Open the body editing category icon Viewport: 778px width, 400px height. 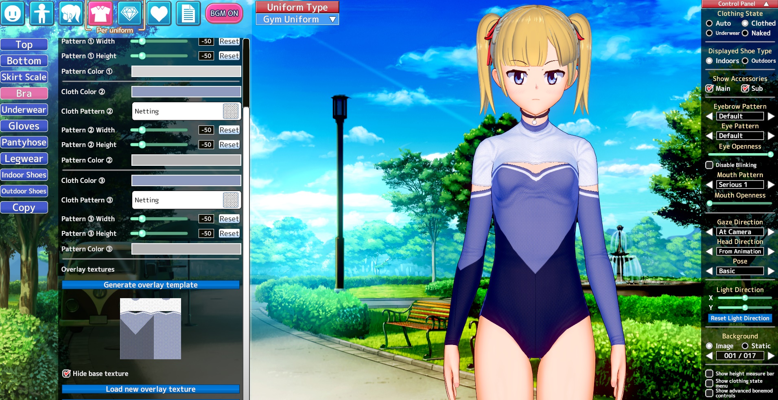pyautogui.click(x=42, y=13)
